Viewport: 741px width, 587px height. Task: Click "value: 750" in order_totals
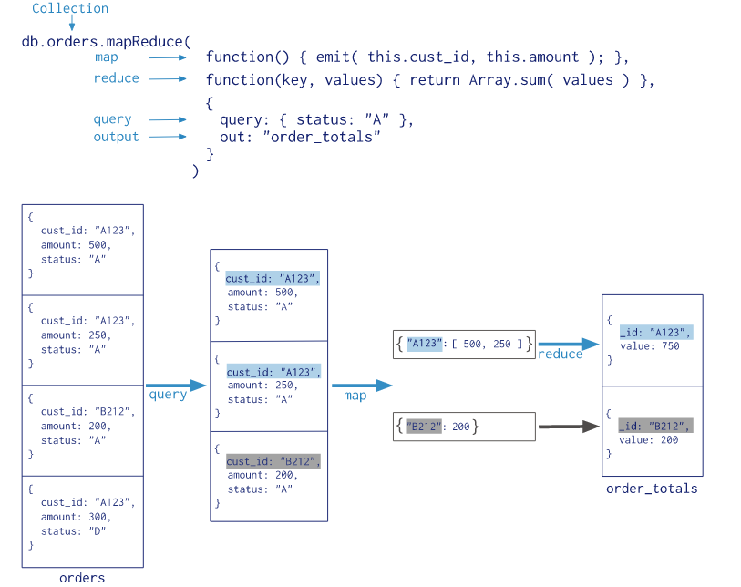tap(650, 346)
